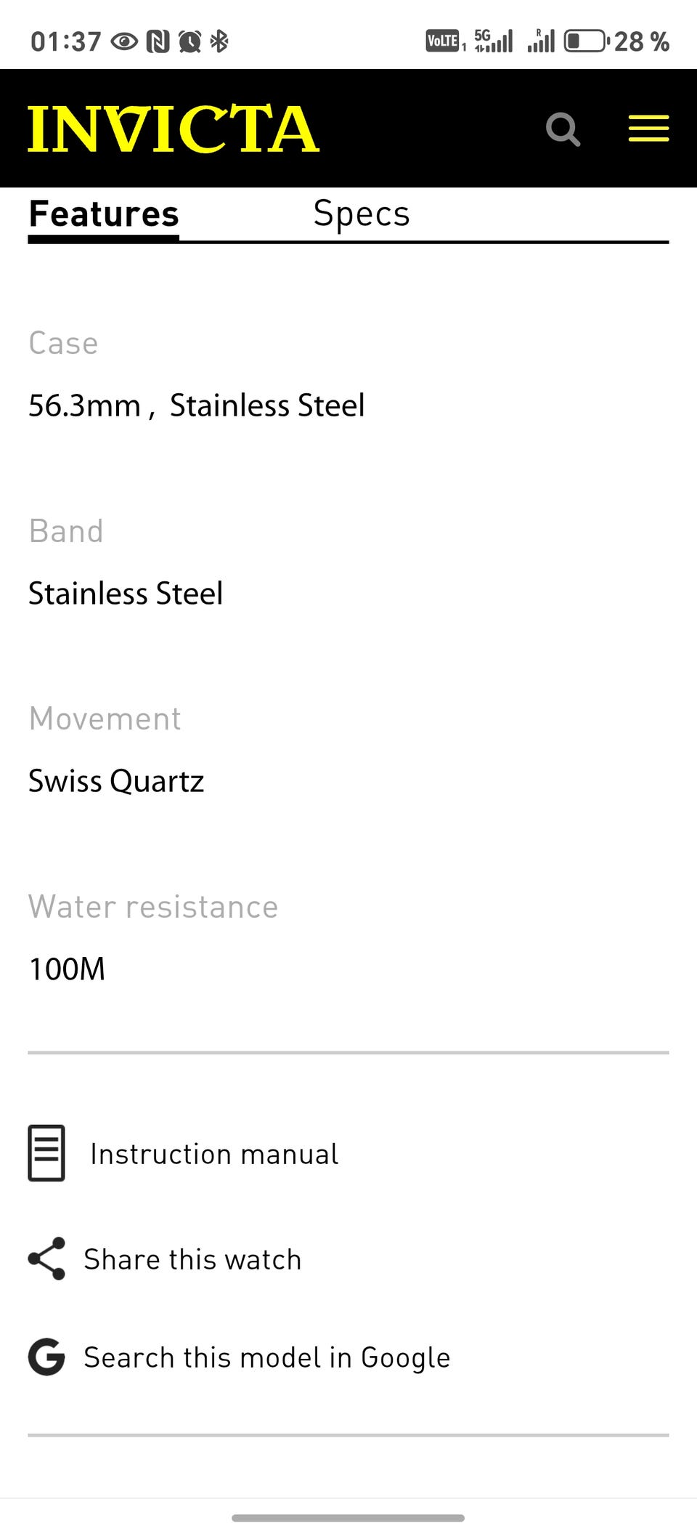Screen dimensions: 697x1539
Task: Tap the battery indicator icon
Action: point(586,41)
